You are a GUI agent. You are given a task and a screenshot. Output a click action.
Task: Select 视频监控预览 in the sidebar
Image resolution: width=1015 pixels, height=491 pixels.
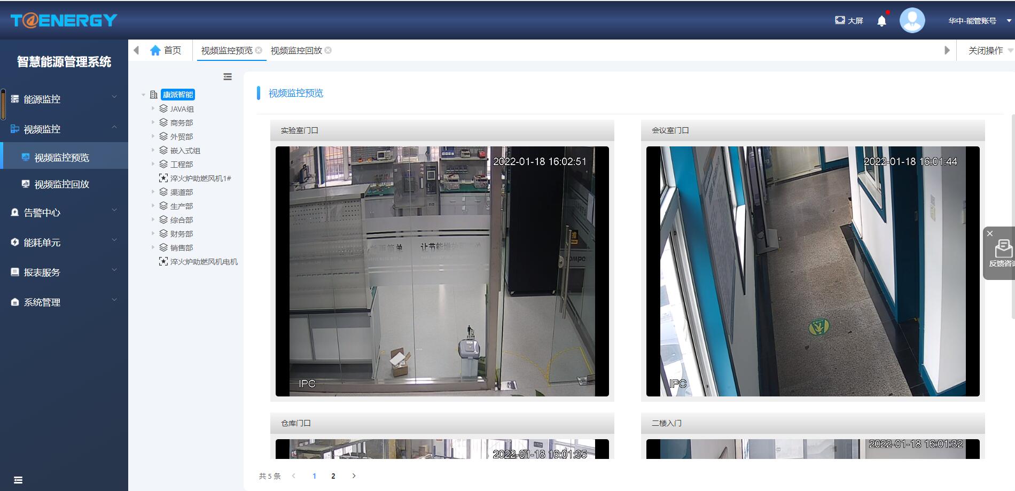click(x=64, y=157)
